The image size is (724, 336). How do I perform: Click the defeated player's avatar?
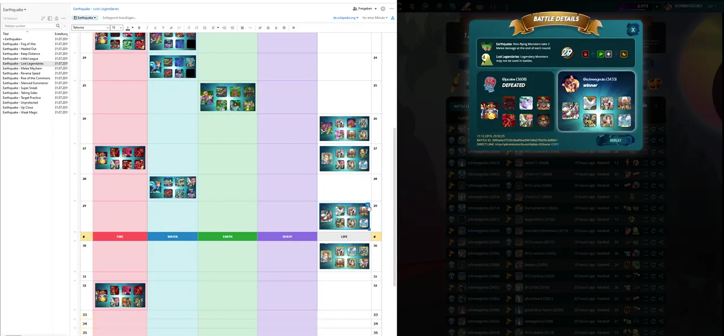click(x=490, y=84)
